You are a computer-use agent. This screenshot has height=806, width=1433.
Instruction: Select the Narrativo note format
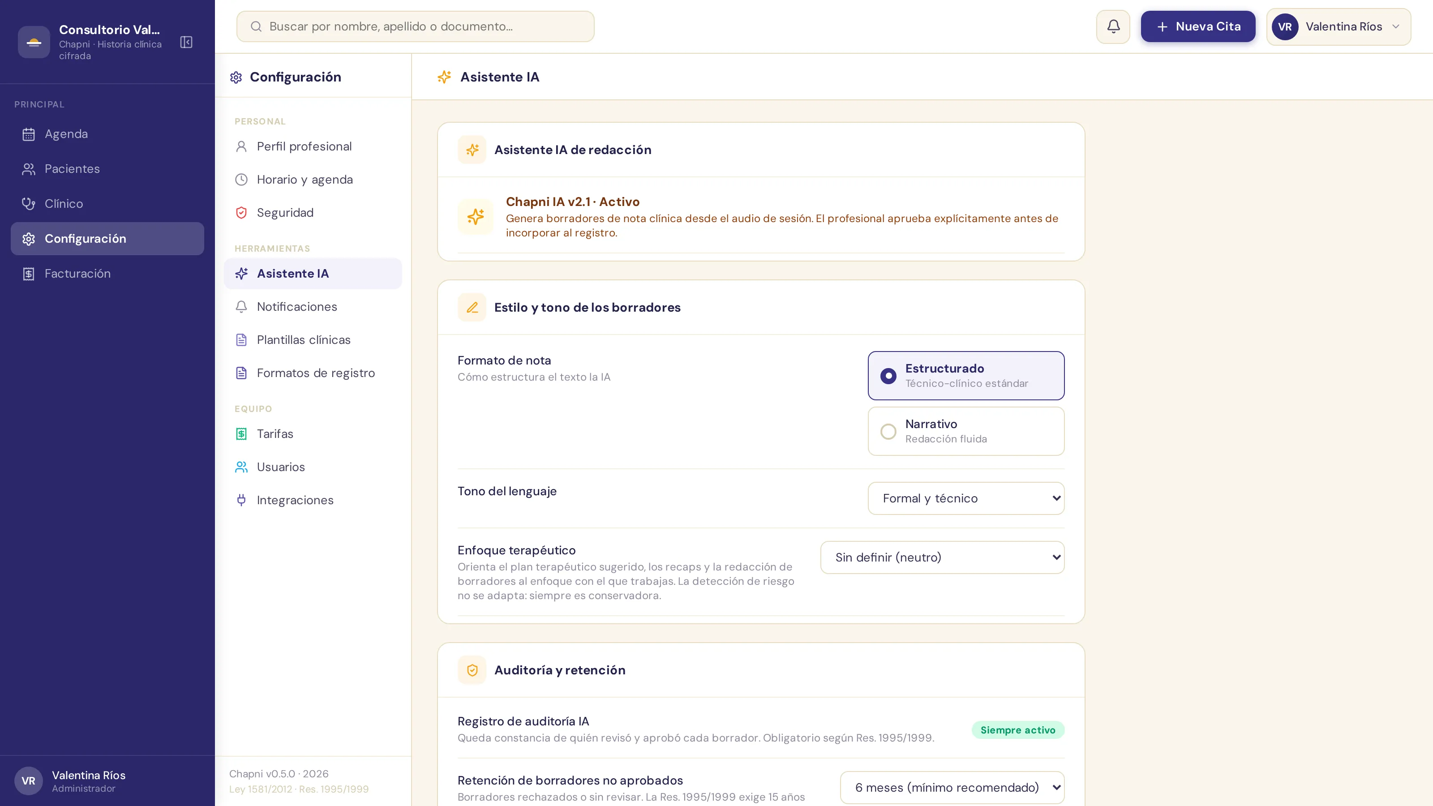966,431
